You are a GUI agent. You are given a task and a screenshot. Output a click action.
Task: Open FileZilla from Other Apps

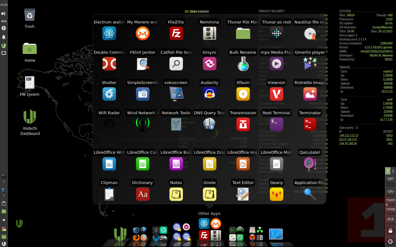(x=176, y=33)
